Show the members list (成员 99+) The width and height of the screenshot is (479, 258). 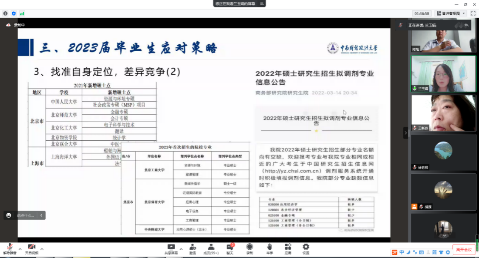coord(211,249)
